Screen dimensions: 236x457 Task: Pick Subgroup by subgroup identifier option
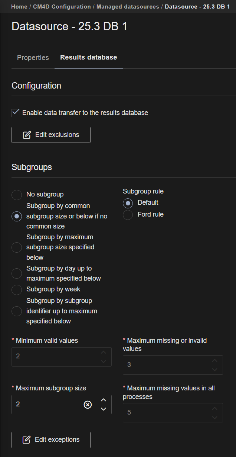tap(17, 311)
